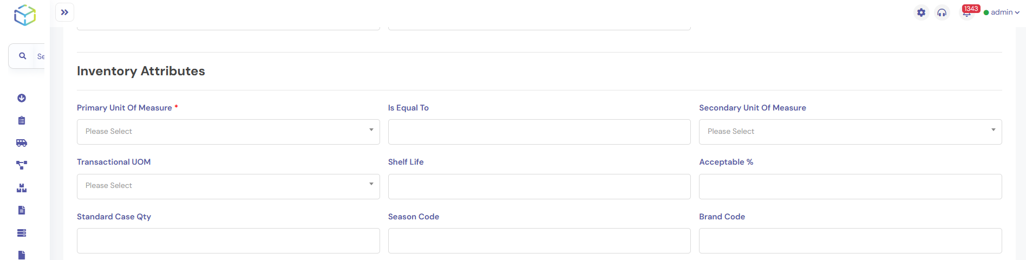Click the Shelf Life input field

click(x=539, y=186)
